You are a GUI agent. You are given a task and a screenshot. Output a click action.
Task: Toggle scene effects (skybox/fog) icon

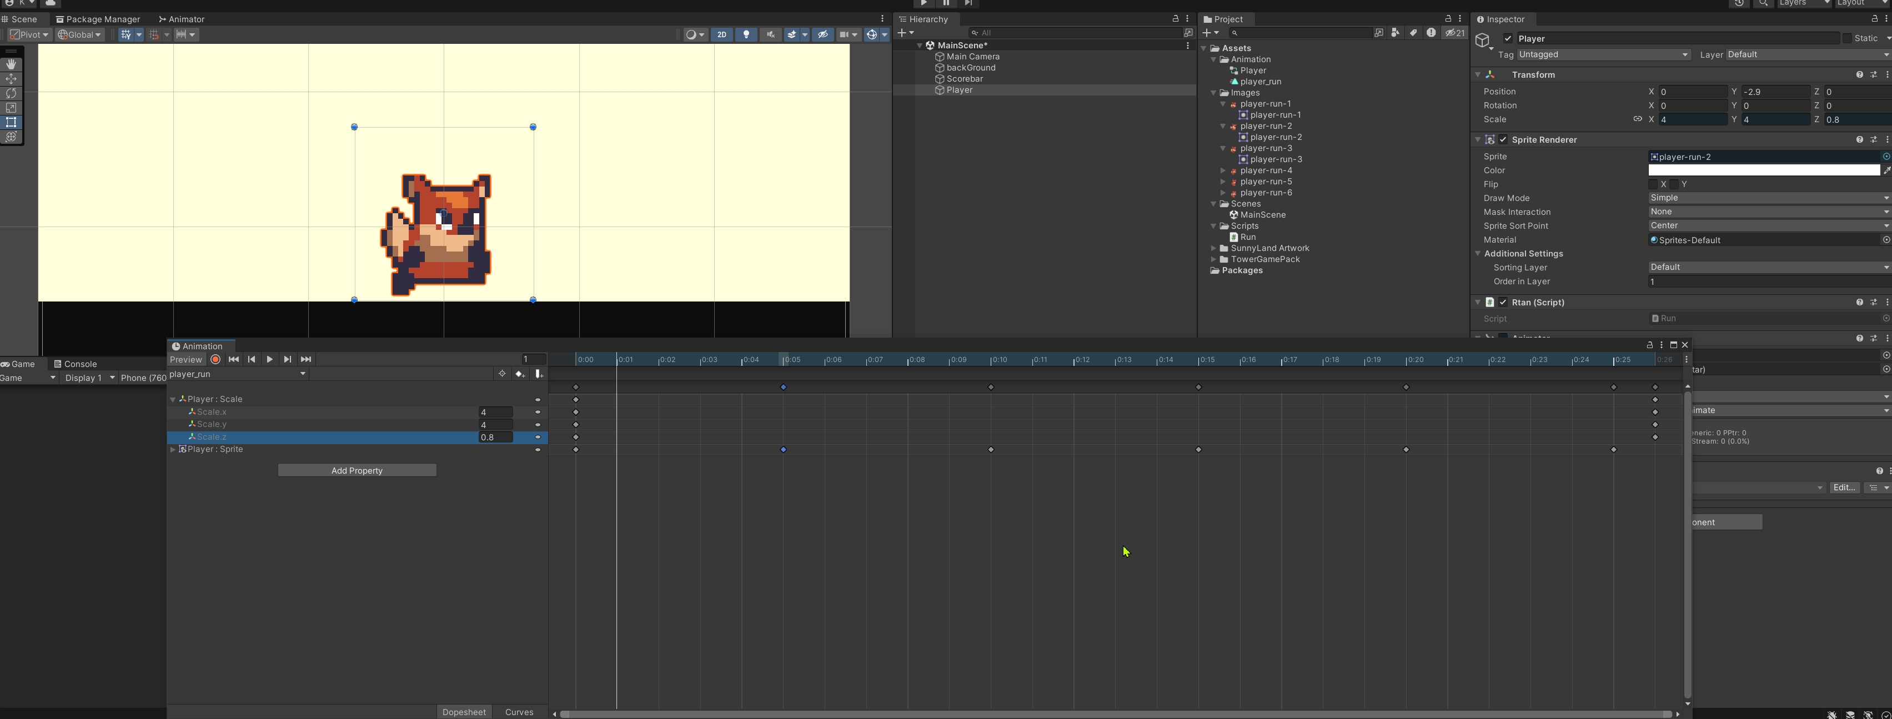pyautogui.click(x=792, y=34)
